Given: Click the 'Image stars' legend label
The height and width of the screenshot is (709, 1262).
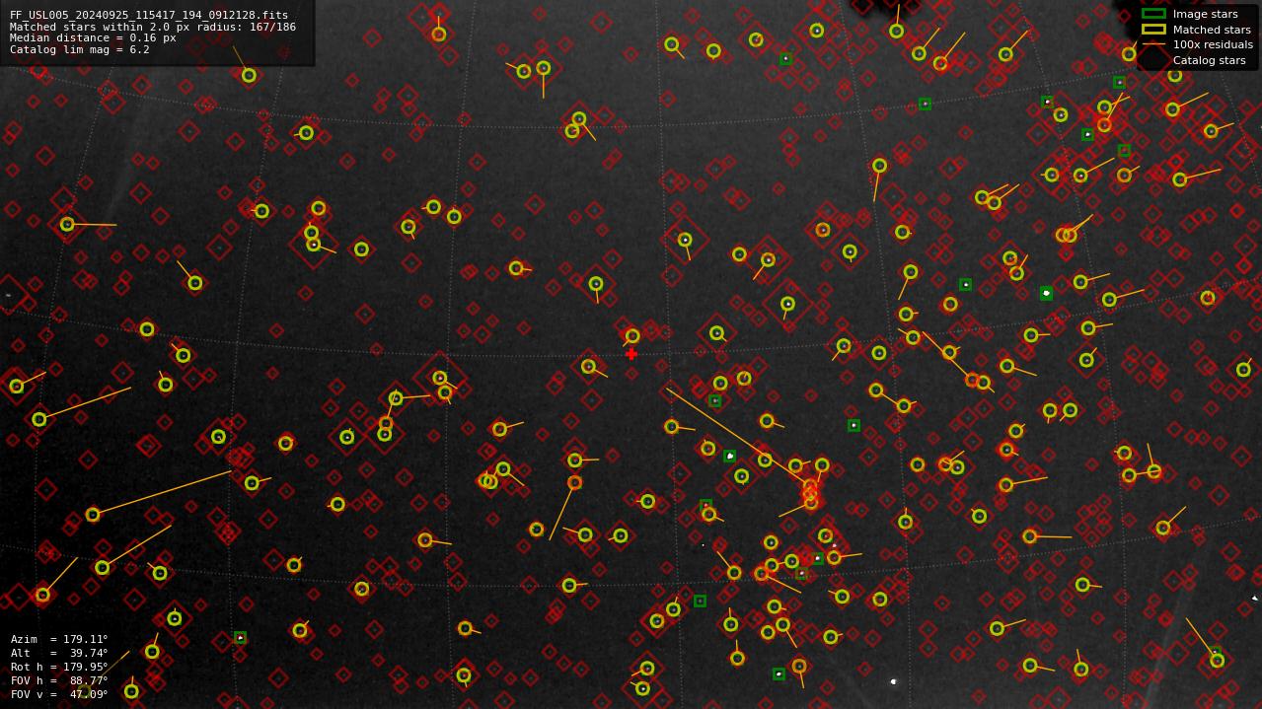Looking at the screenshot, I should [x=1205, y=14].
